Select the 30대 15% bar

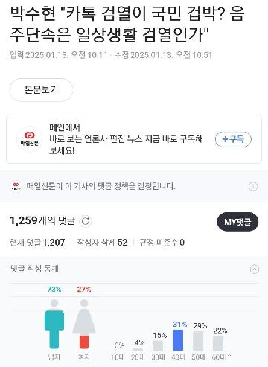[158, 345]
